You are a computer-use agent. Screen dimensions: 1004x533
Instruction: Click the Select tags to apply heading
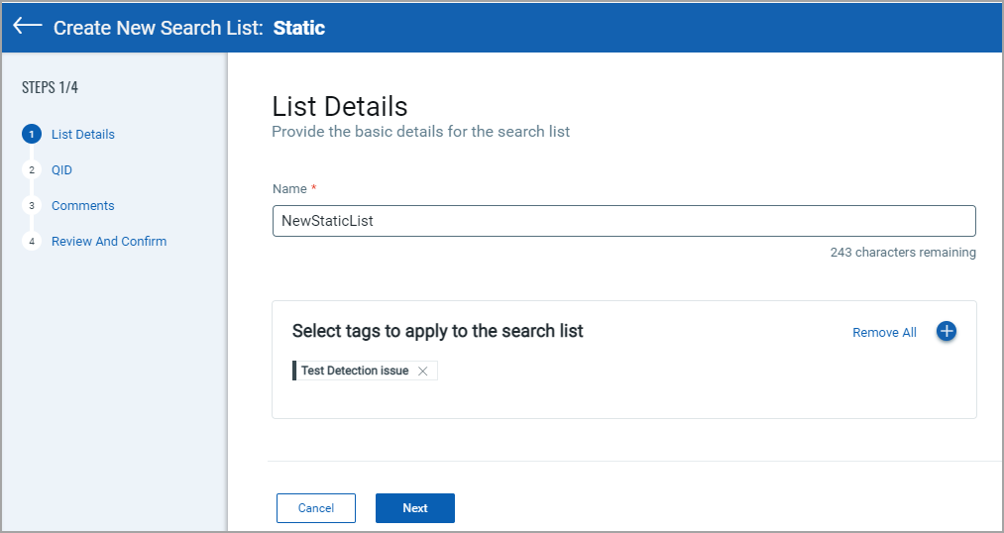pos(438,331)
